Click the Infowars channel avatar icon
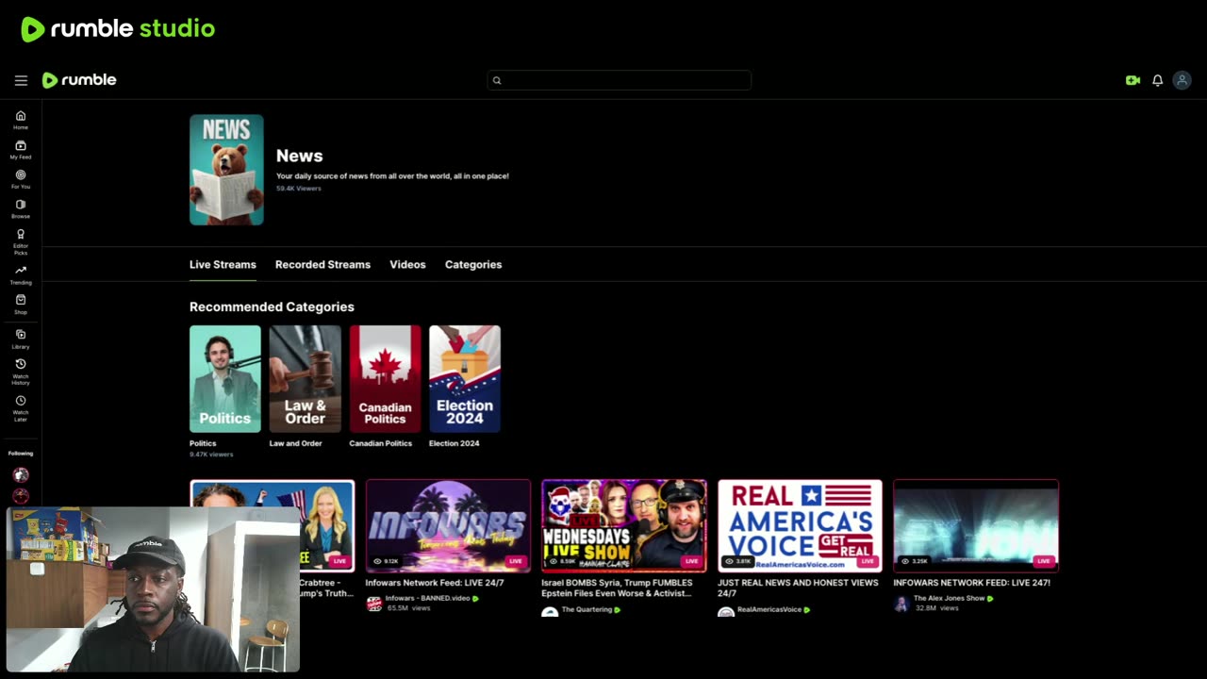The width and height of the screenshot is (1207, 679). pos(373,603)
